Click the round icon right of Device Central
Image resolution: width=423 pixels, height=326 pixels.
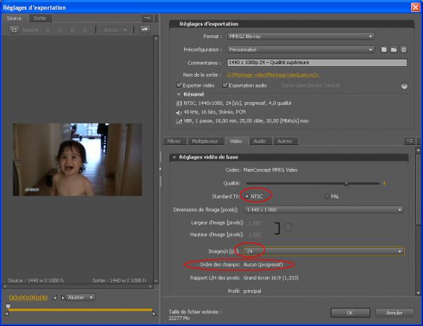coord(405,85)
